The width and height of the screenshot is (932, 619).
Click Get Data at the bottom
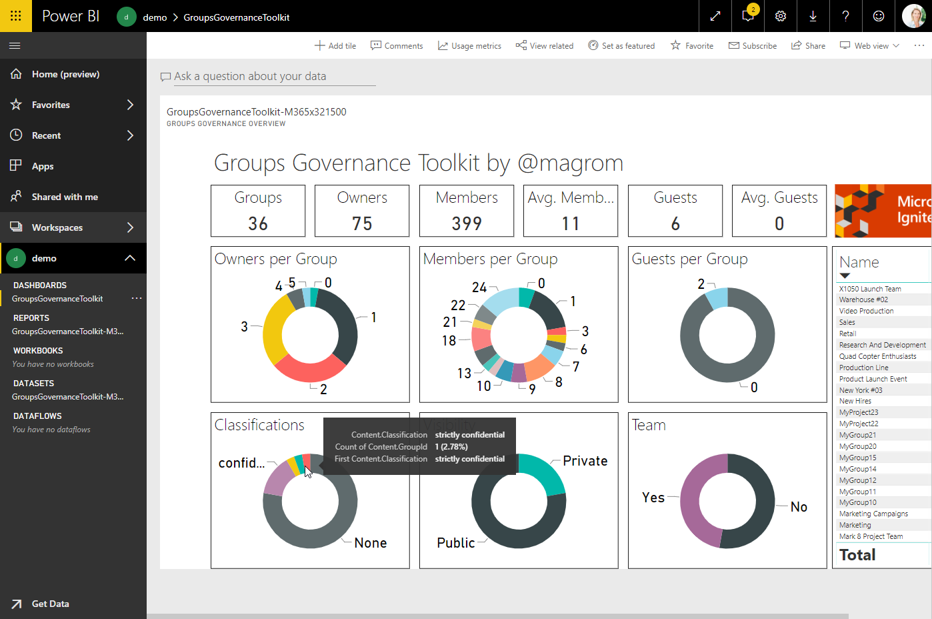pos(50,604)
